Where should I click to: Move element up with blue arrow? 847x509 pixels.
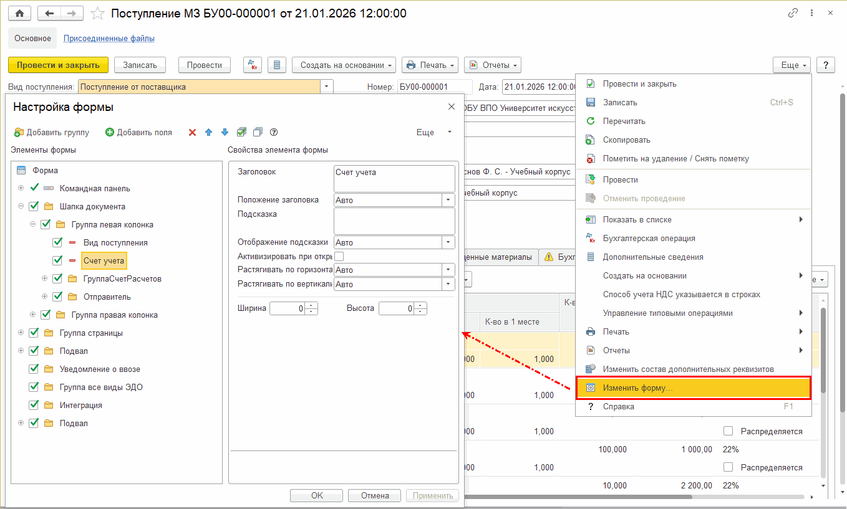tap(209, 132)
